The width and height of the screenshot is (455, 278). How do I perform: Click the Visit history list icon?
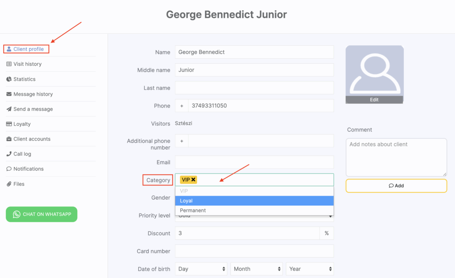point(9,64)
